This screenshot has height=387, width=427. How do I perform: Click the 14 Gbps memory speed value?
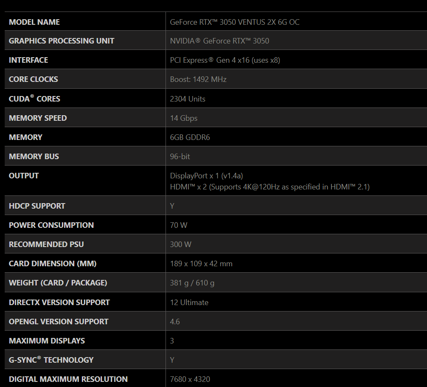[x=183, y=118]
